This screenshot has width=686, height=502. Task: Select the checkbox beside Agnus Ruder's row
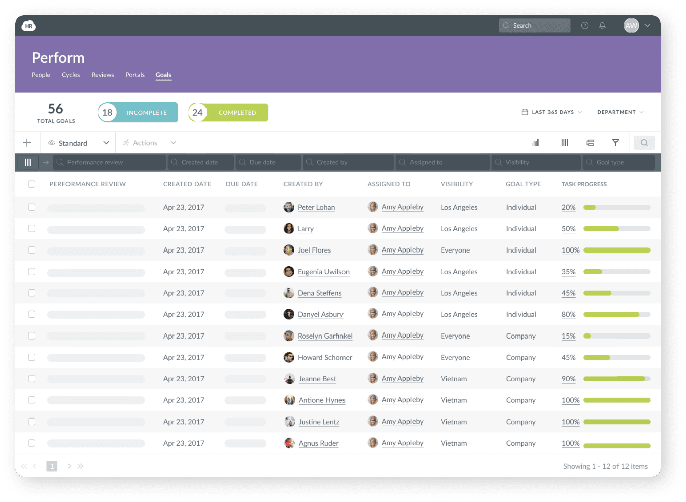(x=32, y=443)
